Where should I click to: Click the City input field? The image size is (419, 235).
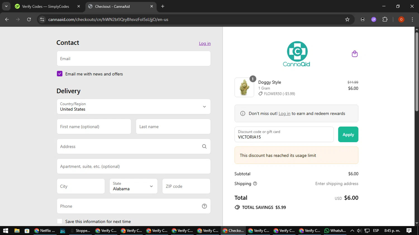pos(81,186)
